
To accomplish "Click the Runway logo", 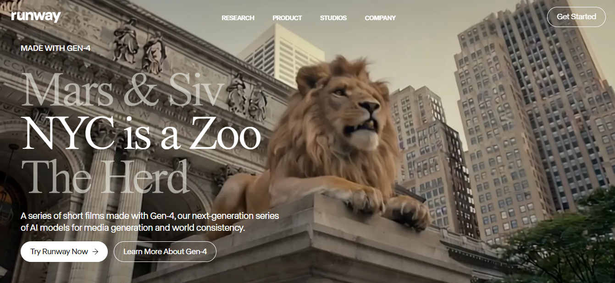I will click(36, 16).
